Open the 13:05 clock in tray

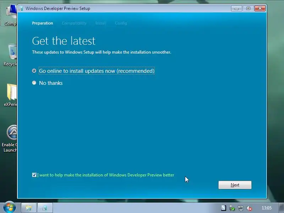tap(267, 208)
